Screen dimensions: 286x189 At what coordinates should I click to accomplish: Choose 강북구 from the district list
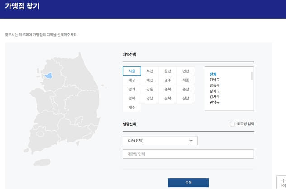coord(214,91)
